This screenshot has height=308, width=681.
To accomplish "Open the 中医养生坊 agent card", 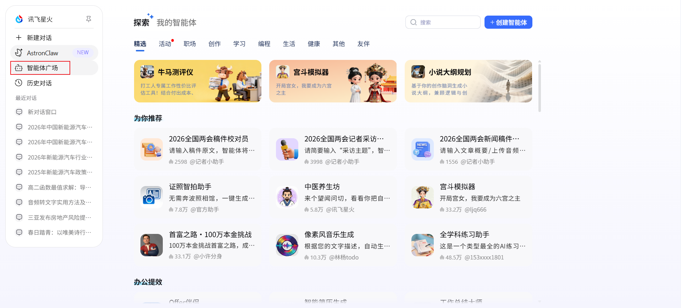I will tap(333, 197).
